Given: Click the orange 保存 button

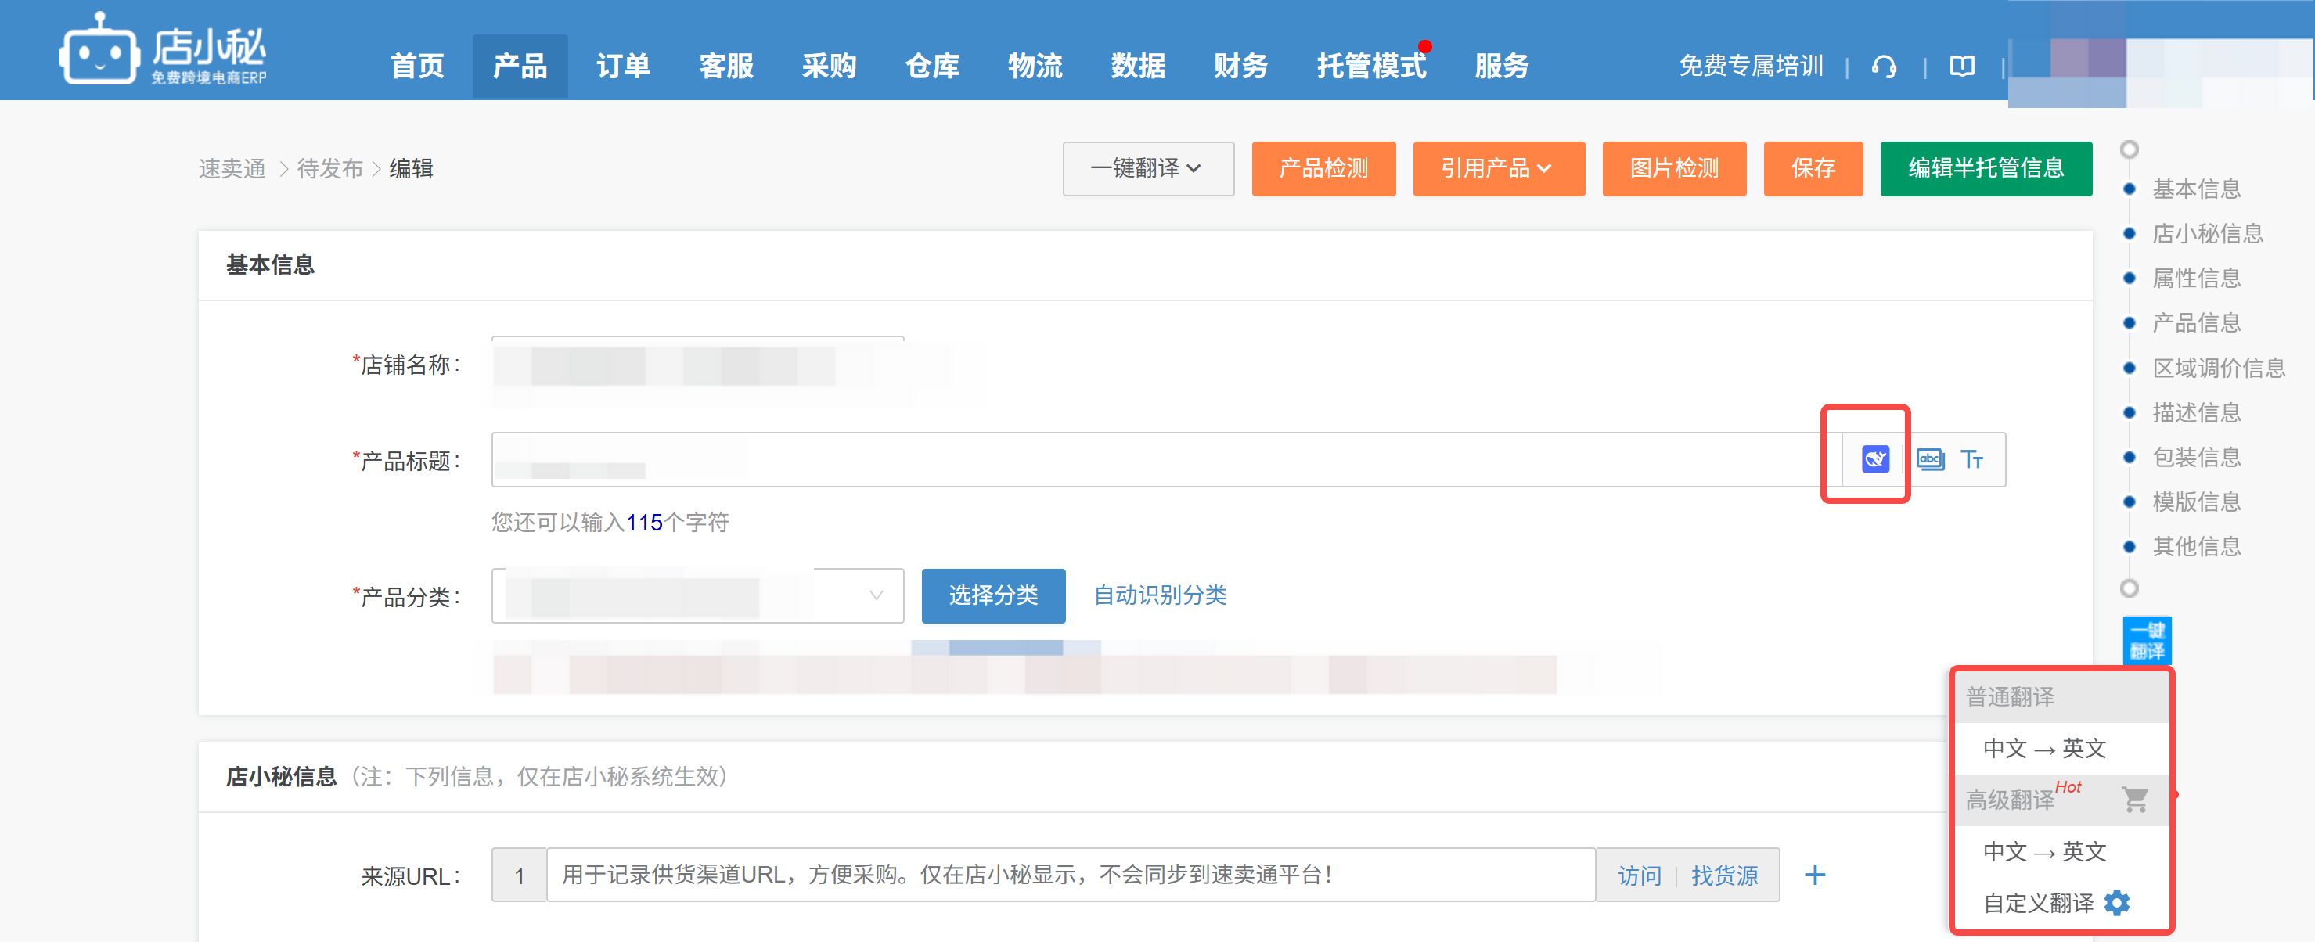Looking at the screenshot, I should 1813,168.
